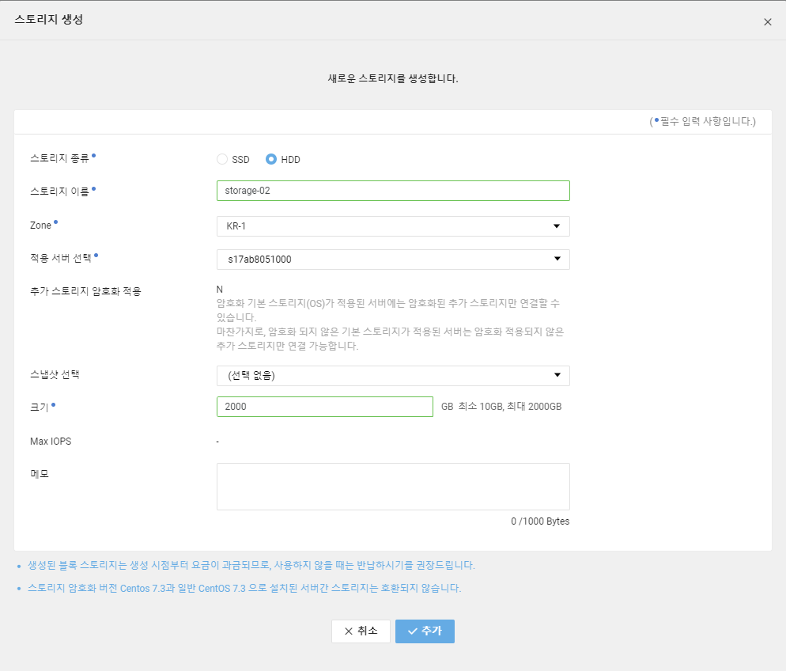786x671 pixels.
Task: Click the note about 블록 스토리지 요금 과금
Action: click(251, 566)
